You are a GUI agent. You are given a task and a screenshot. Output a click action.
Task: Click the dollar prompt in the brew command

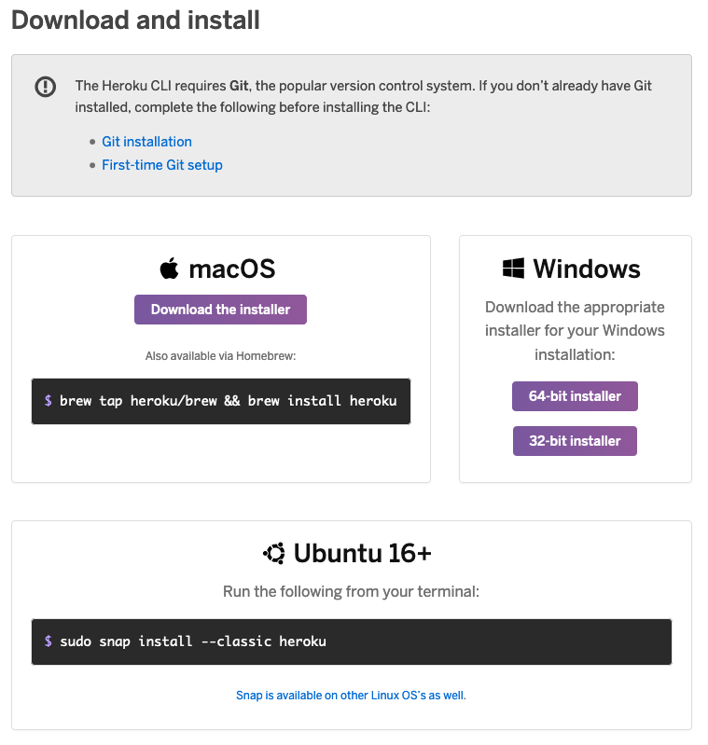tap(48, 401)
